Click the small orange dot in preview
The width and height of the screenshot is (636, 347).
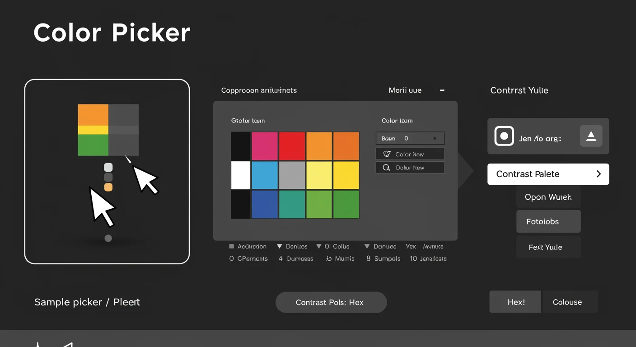tap(108, 188)
